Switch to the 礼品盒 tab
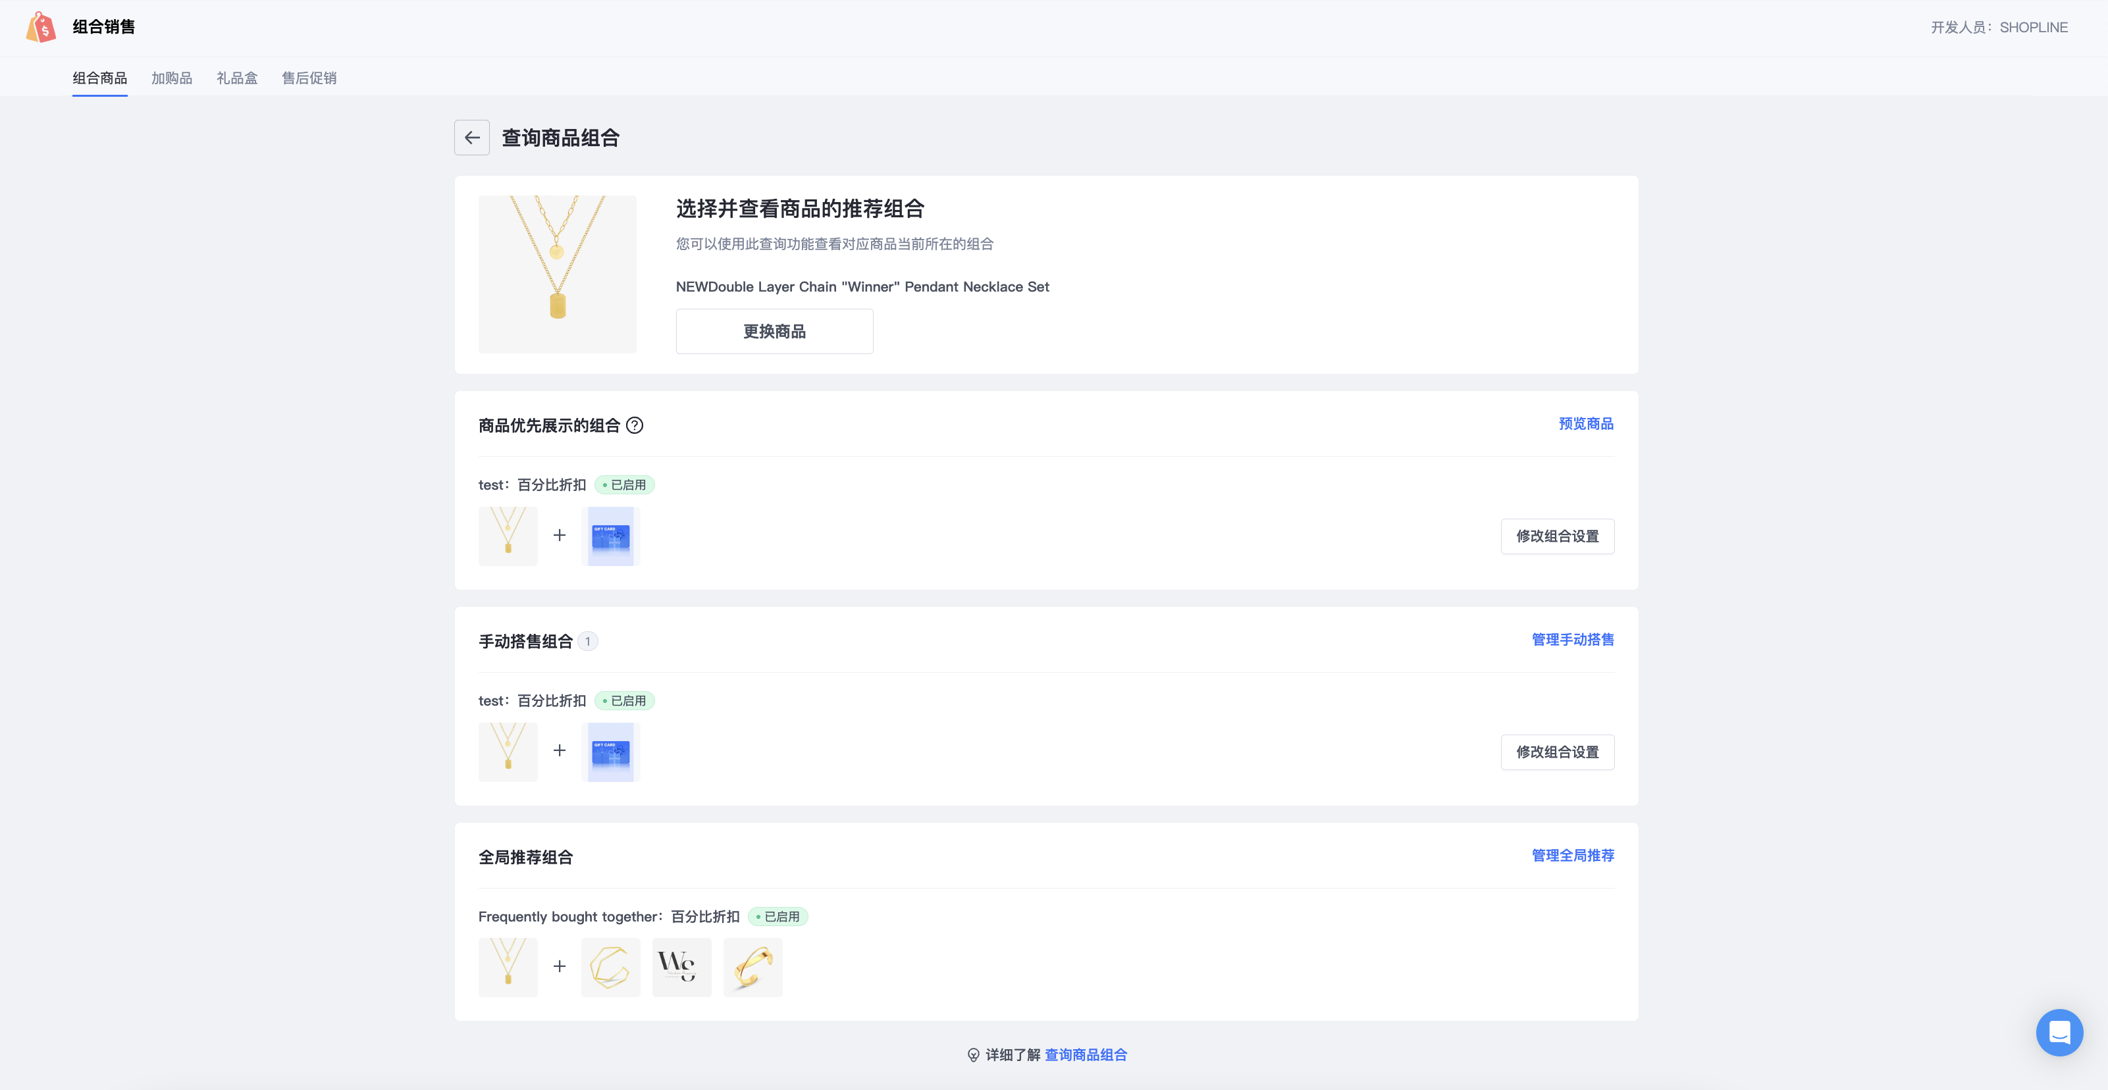The height and width of the screenshot is (1090, 2108). pyautogui.click(x=237, y=78)
